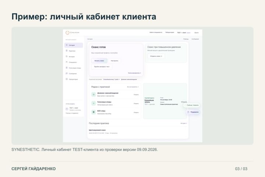Click the Специалист sidebar icon

coord(67,62)
